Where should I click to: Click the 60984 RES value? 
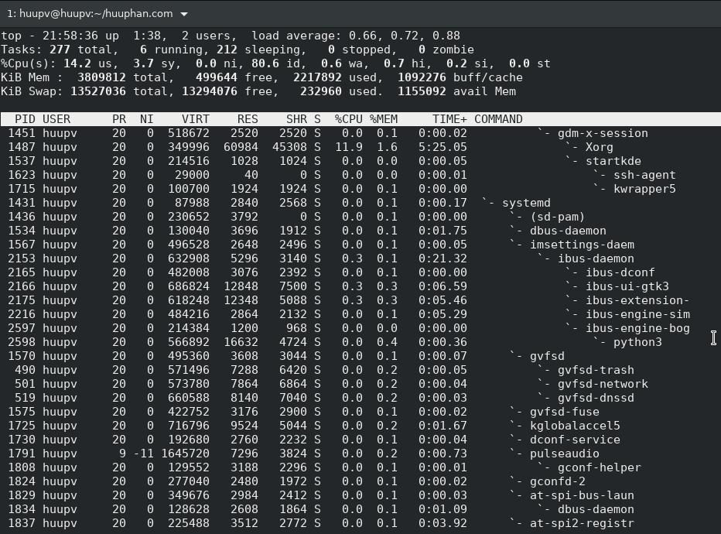241,147
